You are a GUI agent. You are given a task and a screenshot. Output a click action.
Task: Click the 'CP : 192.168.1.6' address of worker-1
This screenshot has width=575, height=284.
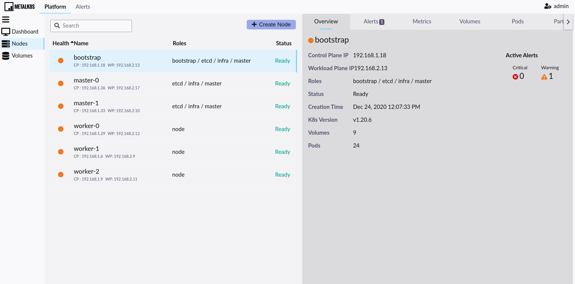click(88, 156)
